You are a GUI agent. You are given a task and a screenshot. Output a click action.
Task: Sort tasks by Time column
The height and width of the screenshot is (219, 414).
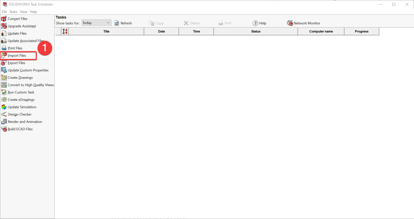click(196, 31)
